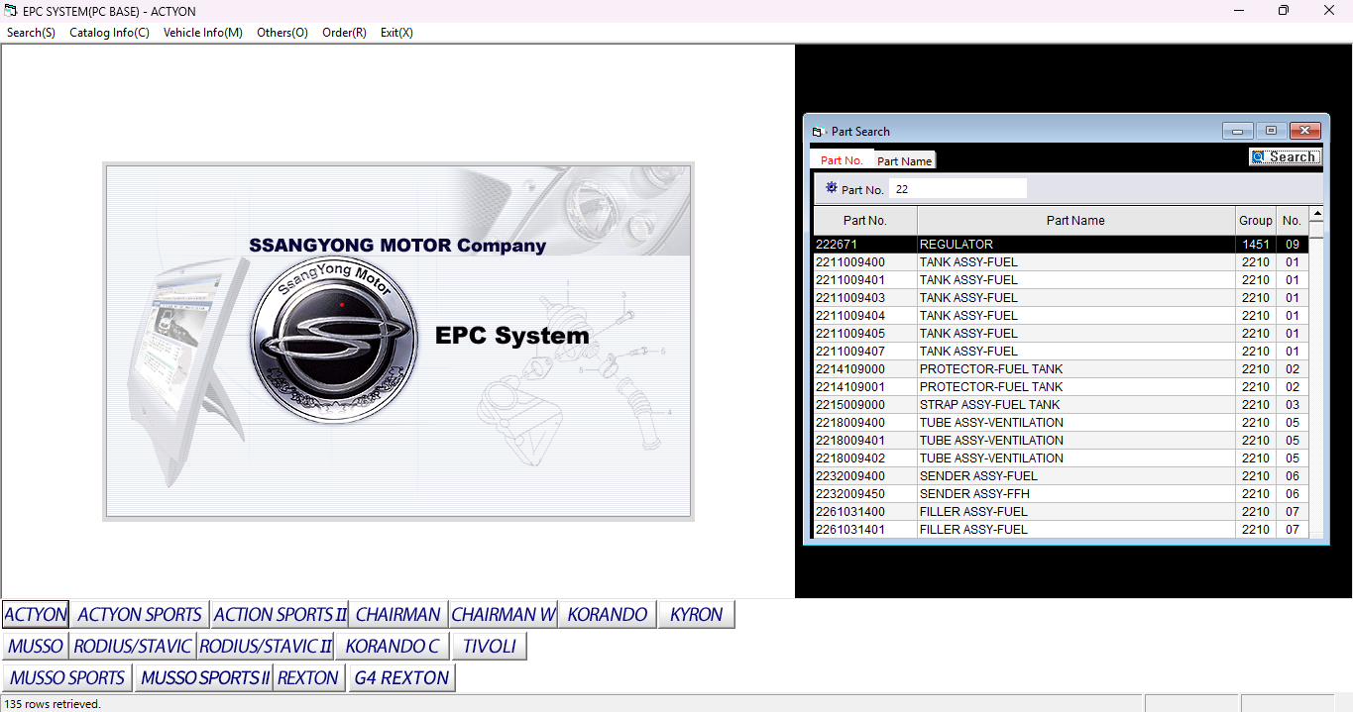This screenshot has height=712, width=1353.
Task: Open the Others(O) menu
Action: [282, 33]
